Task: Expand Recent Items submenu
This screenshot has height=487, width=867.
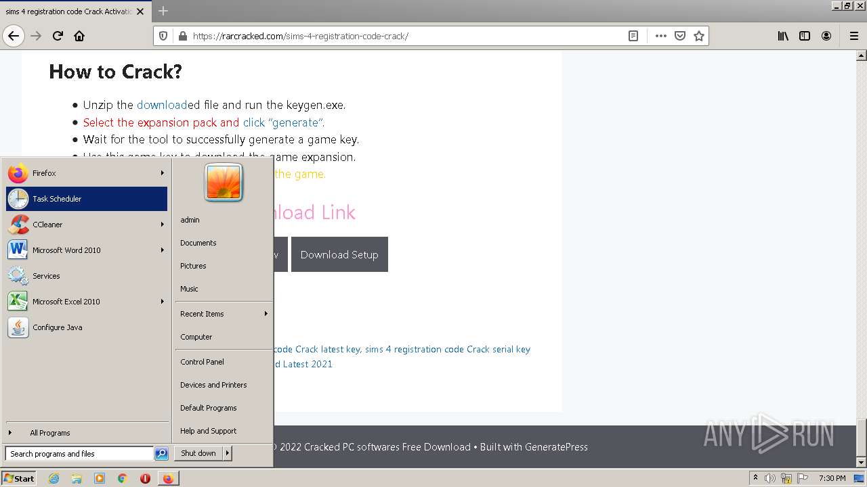Action: pyautogui.click(x=224, y=314)
